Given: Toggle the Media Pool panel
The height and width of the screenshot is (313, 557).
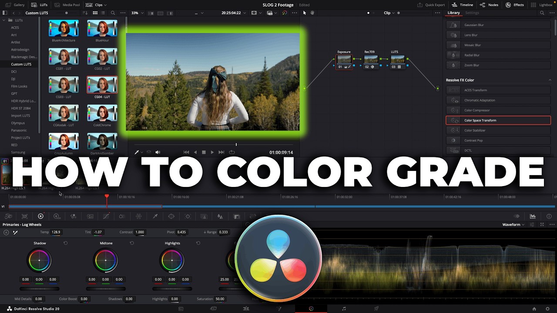Looking at the screenshot, I should click(67, 5).
